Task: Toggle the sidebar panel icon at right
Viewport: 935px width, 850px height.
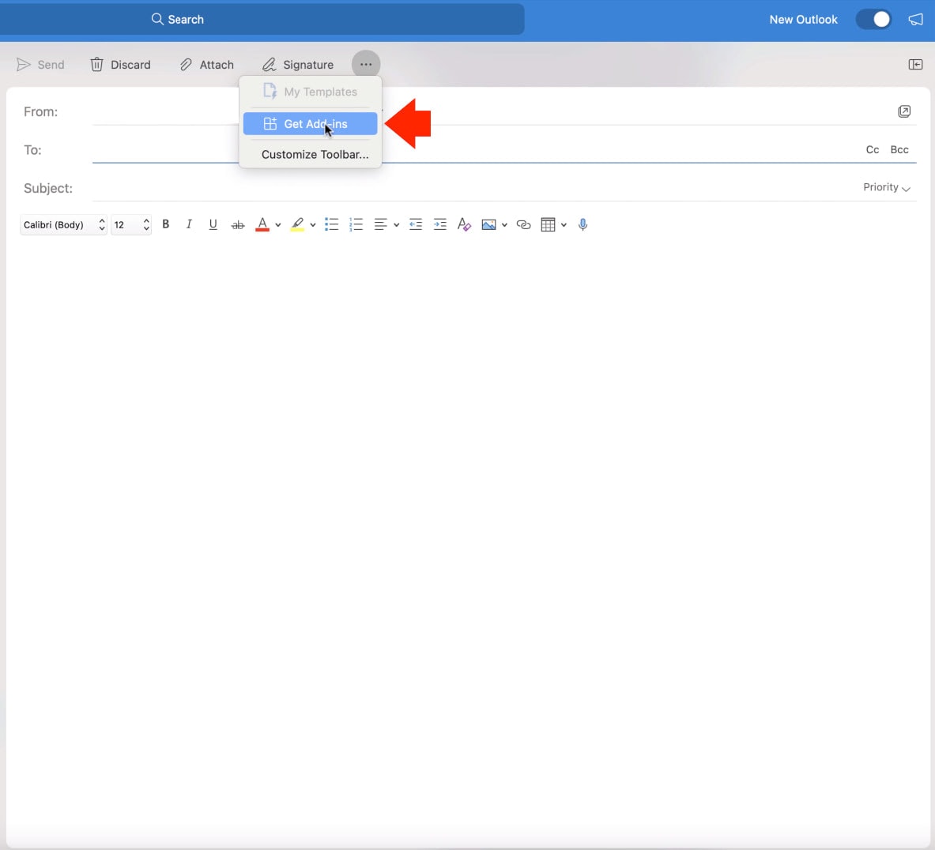Action: 915,64
